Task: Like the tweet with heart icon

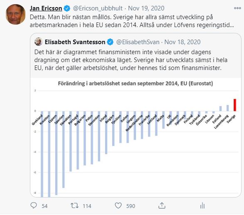Action: click(x=118, y=206)
